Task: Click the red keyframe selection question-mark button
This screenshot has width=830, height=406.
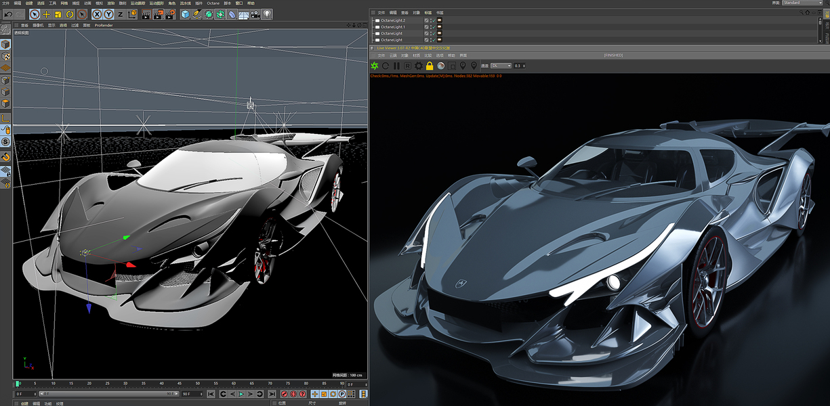Action: (x=302, y=394)
